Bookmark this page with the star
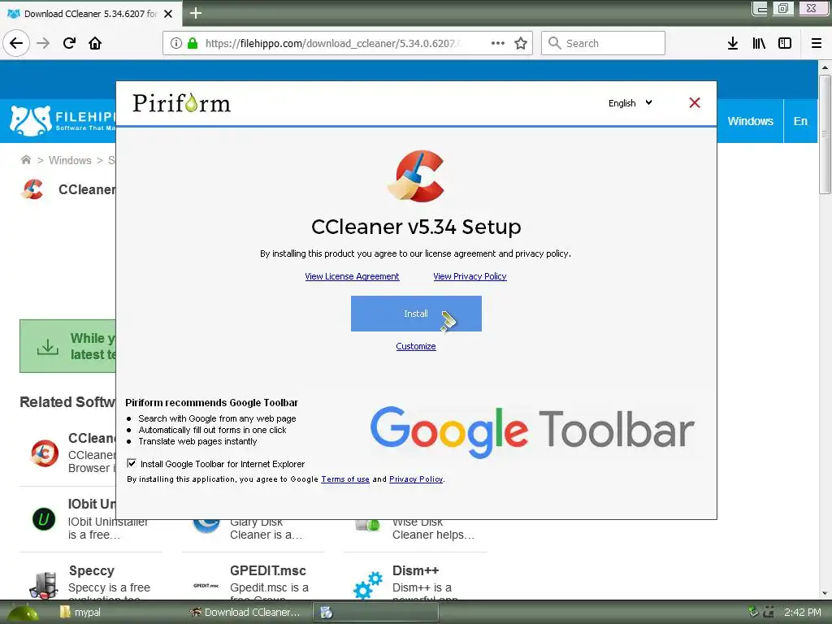This screenshot has width=832, height=624. [x=521, y=43]
